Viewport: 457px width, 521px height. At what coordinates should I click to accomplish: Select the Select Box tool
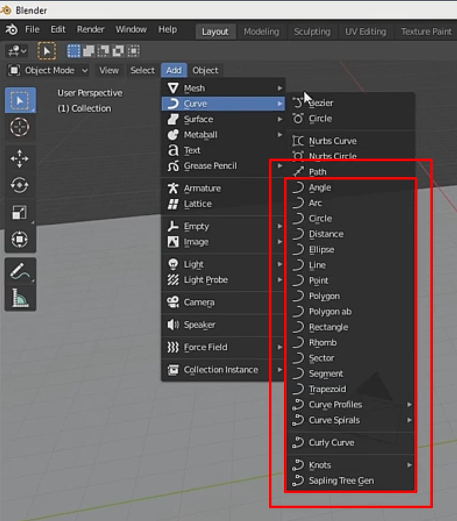(x=20, y=100)
